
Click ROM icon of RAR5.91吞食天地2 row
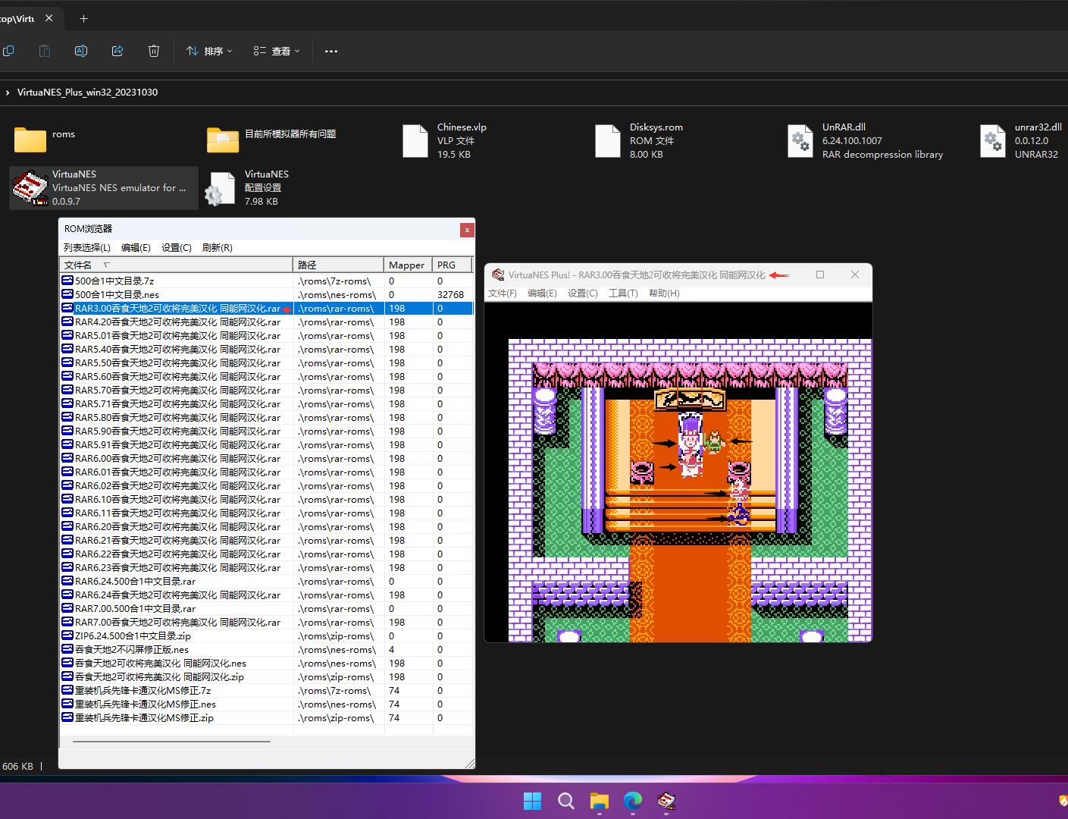tap(67, 444)
